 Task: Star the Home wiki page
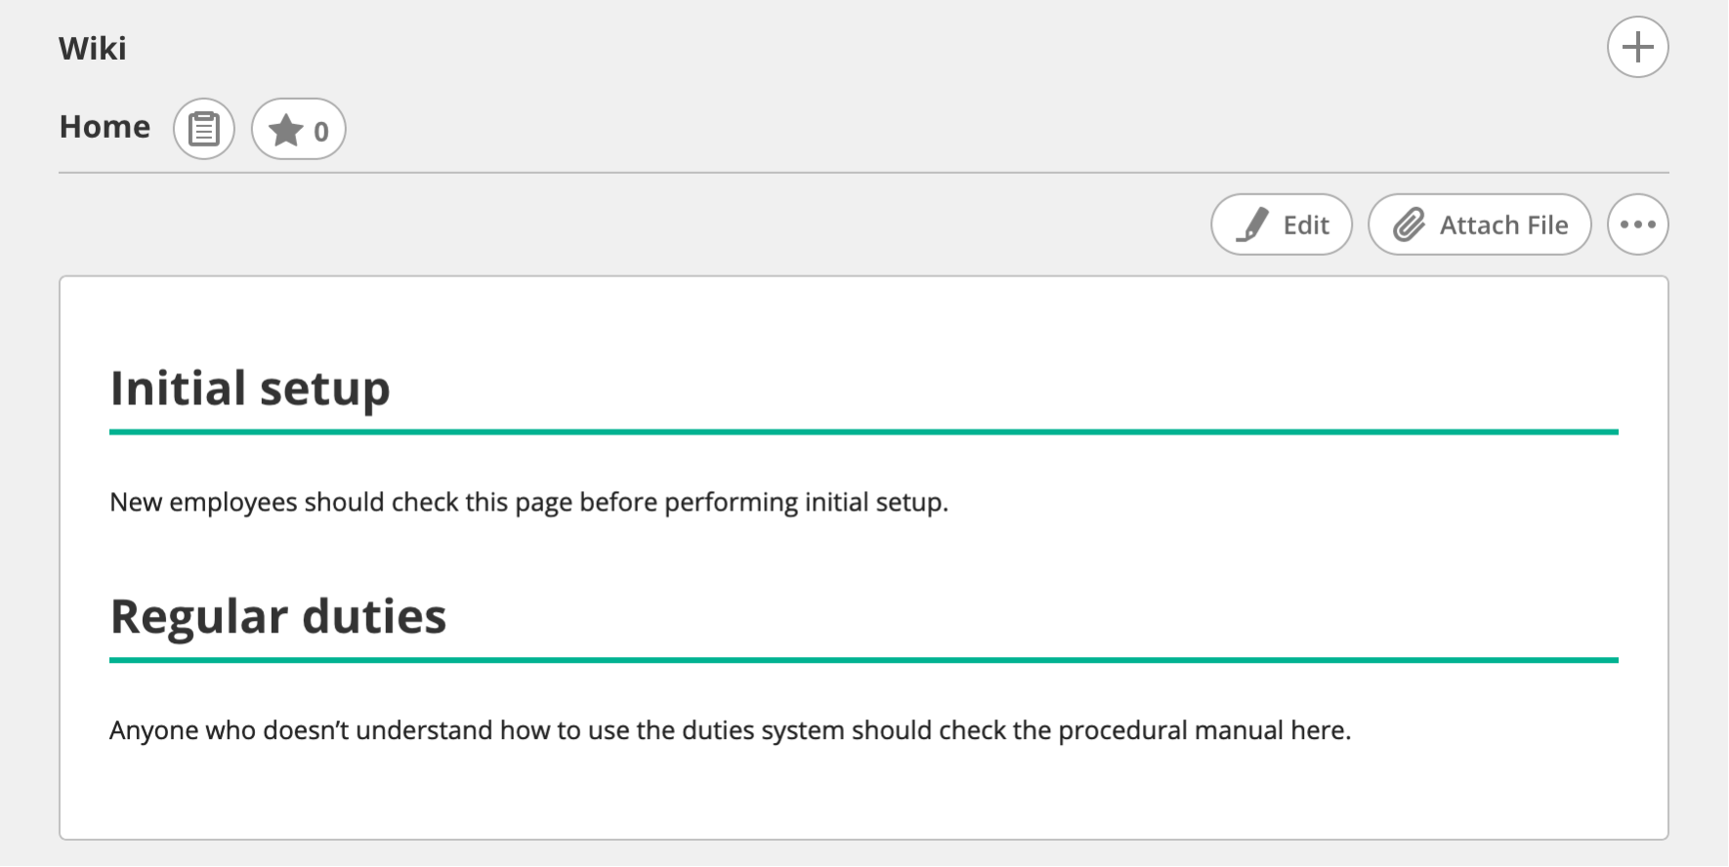[x=286, y=130]
